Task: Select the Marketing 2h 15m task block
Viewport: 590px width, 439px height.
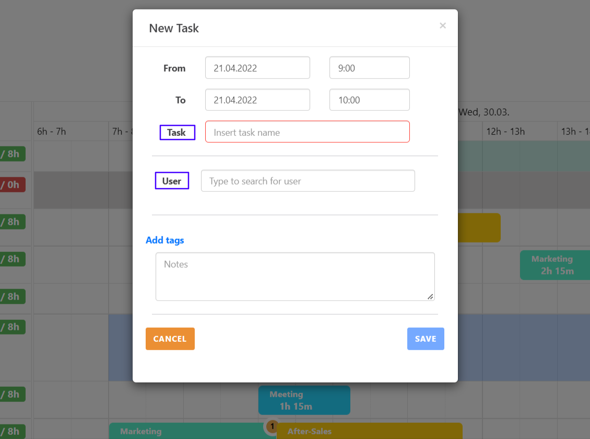Action: pyautogui.click(x=554, y=265)
